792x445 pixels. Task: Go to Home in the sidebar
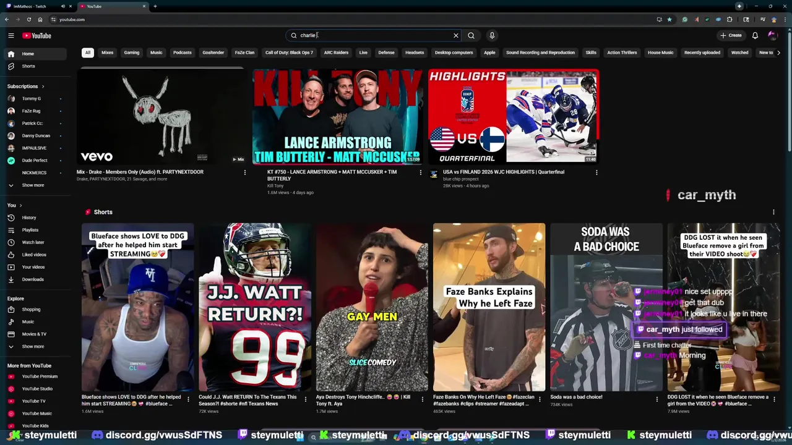point(36,54)
